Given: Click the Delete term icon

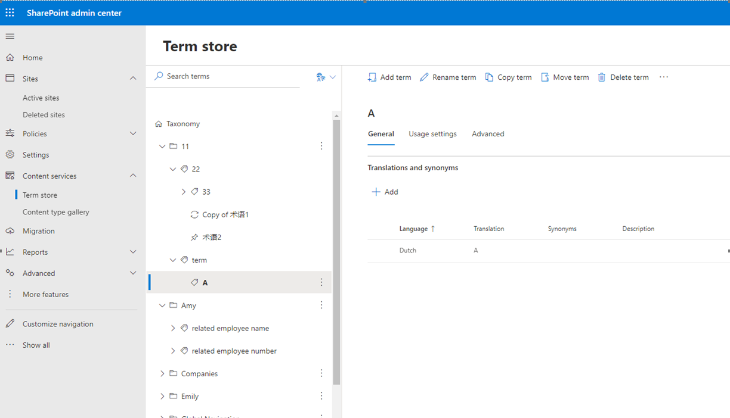Looking at the screenshot, I should coord(602,77).
